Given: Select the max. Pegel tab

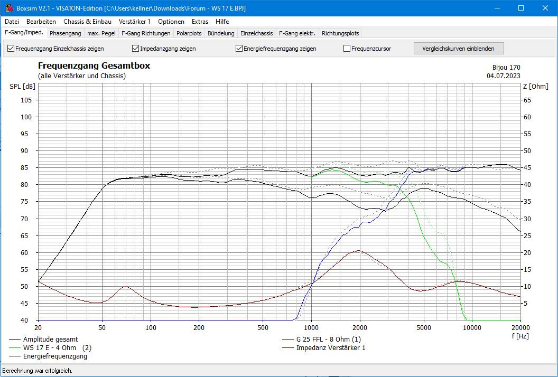Looking at the screenshot, I should [101, 33].
